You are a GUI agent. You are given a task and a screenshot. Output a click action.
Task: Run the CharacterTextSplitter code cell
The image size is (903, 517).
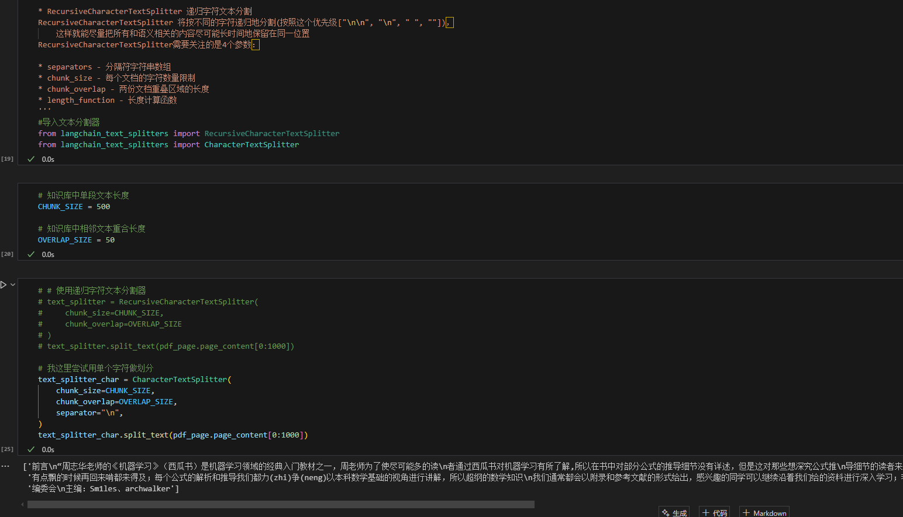click(4, 284)
